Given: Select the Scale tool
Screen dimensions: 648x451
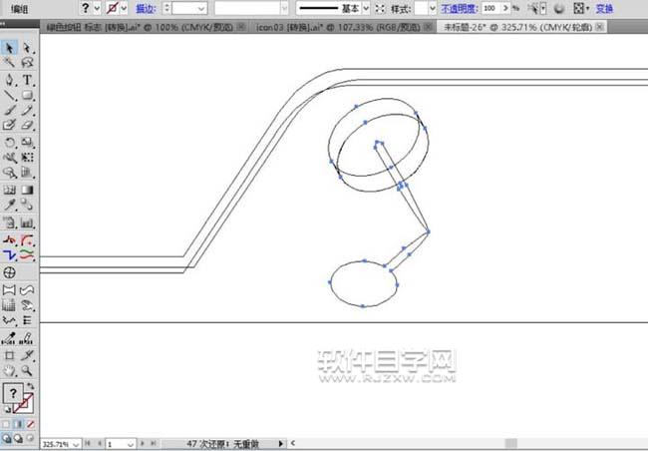Looking at the screenshot, I should [x=27, y=143].
